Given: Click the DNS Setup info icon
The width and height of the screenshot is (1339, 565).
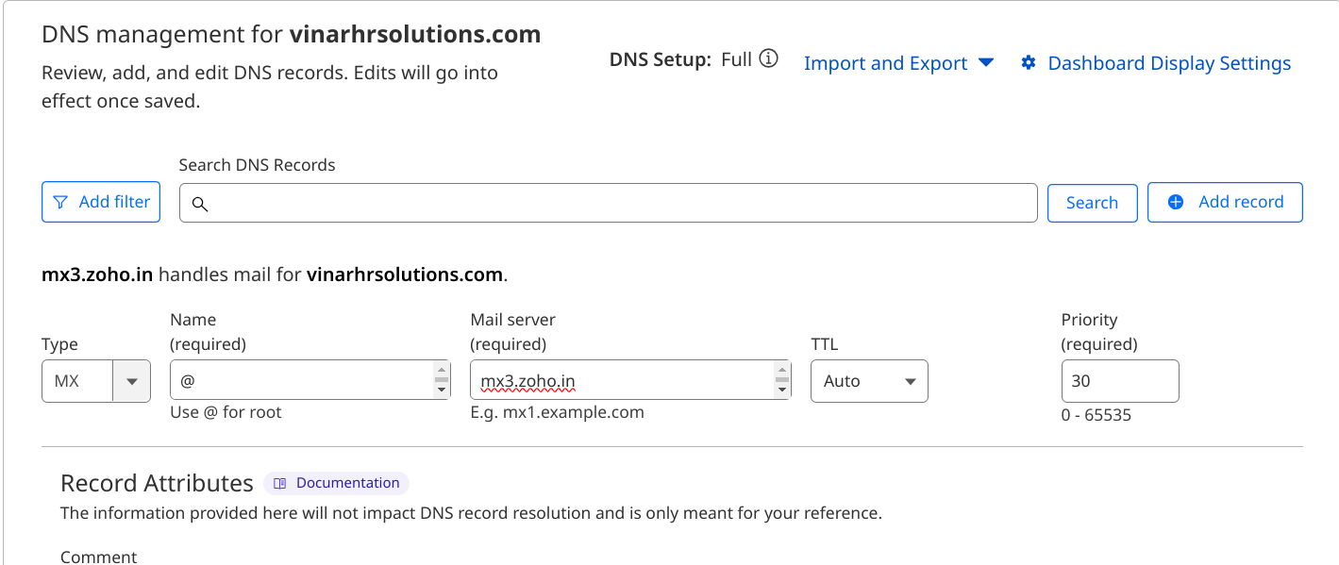Looking at the screenshot, I should coord(769,59).
